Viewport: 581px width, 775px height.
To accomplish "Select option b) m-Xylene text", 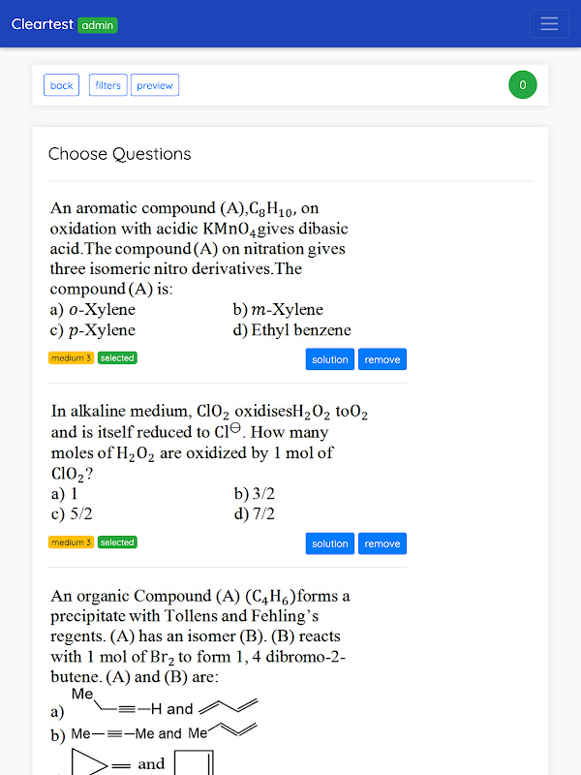I will coord(278,309).
